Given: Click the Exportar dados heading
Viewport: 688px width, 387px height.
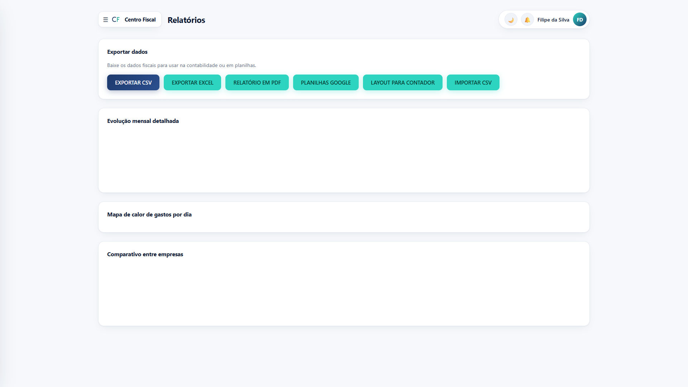Looking at the screenshot, I should coord(127,52).
